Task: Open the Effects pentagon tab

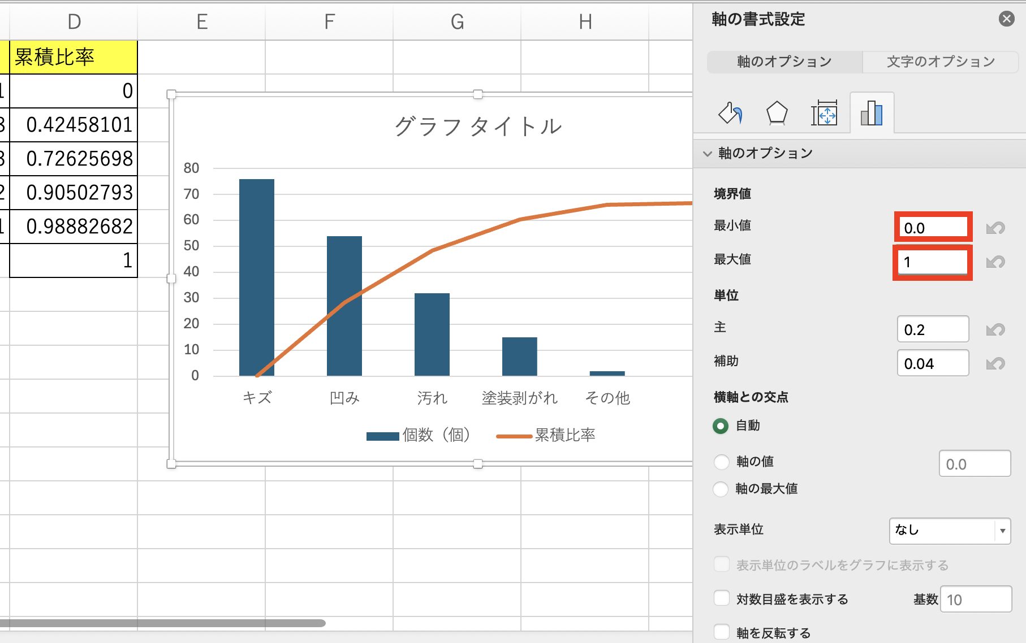Action: (x=777, y=113)
